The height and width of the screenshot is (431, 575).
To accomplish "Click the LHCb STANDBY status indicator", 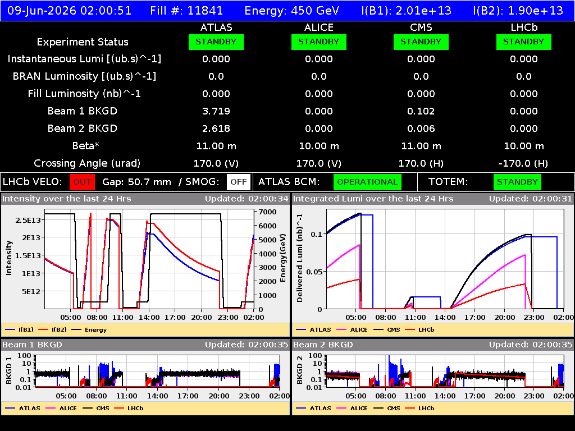I will (x=524, y=42).
